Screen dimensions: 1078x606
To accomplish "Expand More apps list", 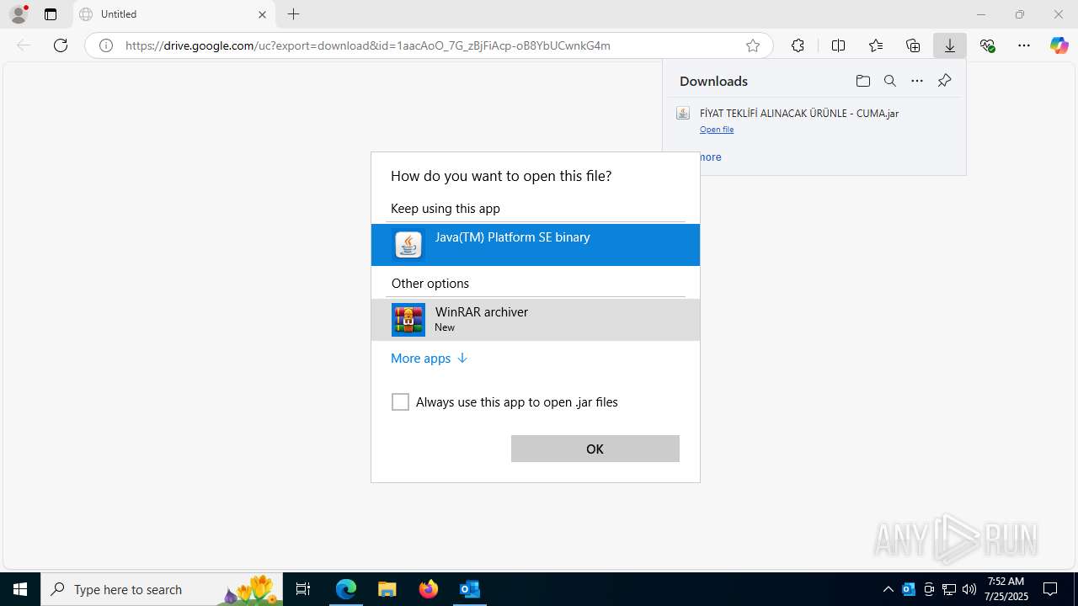I will tap(429, 359).
